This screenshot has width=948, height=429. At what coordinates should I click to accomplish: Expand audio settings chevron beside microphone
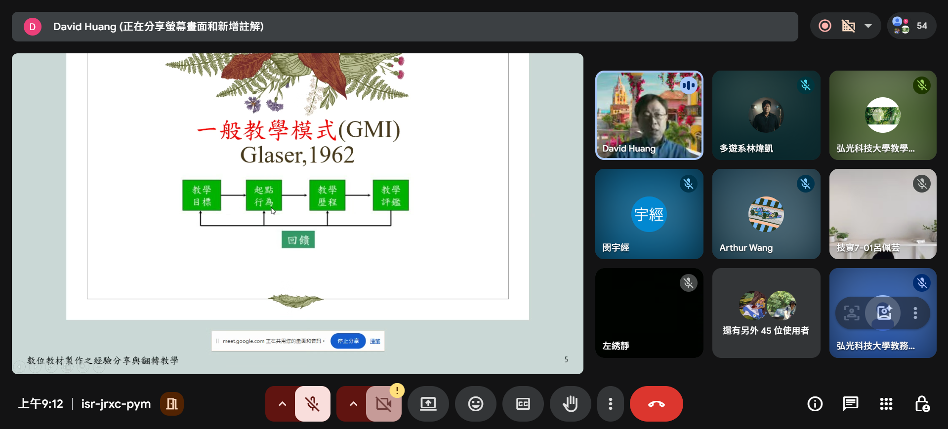pyautogui.click(x=282, y=404)
